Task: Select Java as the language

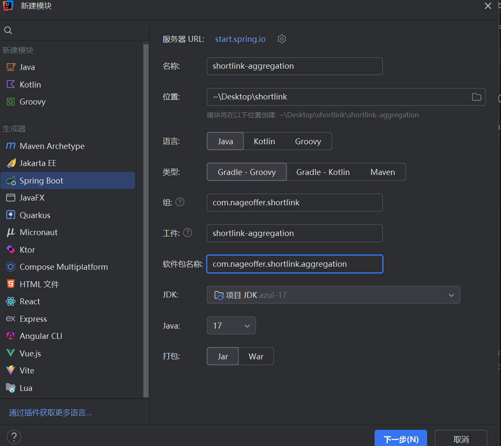Action: coord(225,141)
